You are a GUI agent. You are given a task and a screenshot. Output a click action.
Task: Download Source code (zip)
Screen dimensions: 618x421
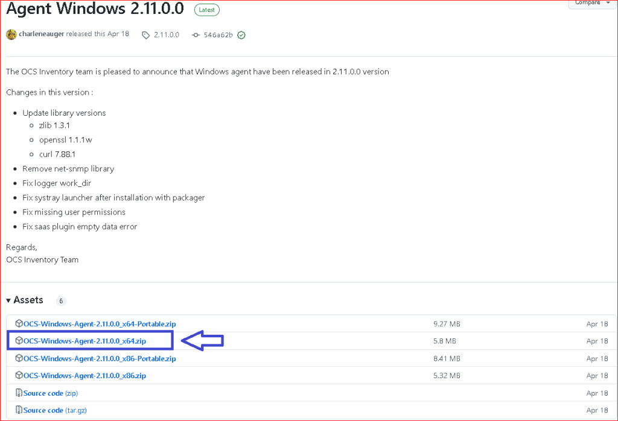(51, 393)
